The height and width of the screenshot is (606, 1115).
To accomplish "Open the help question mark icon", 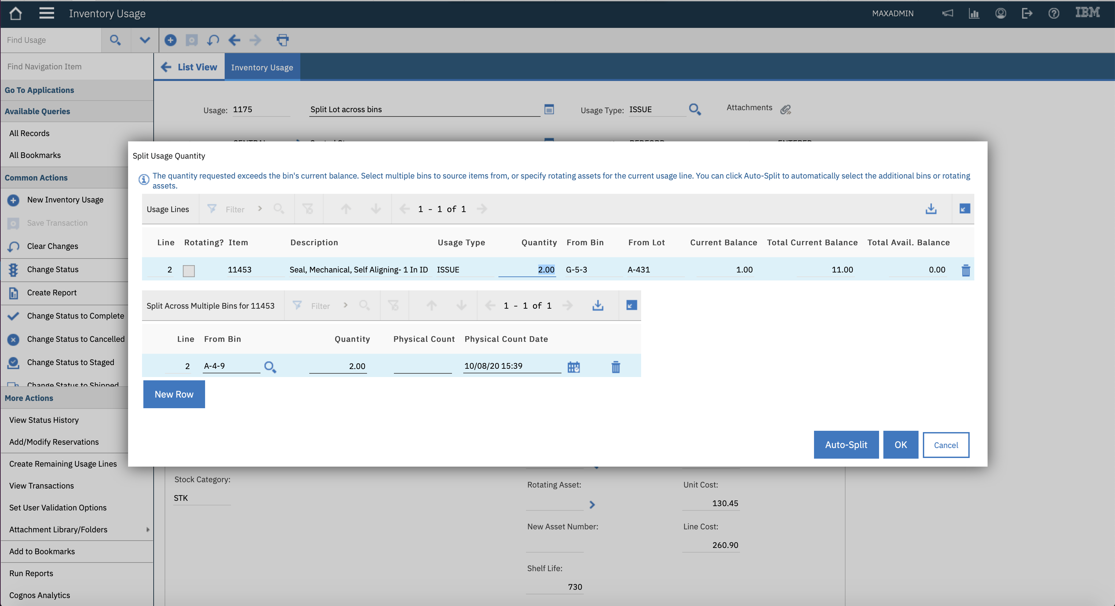I will point(1054,13).
